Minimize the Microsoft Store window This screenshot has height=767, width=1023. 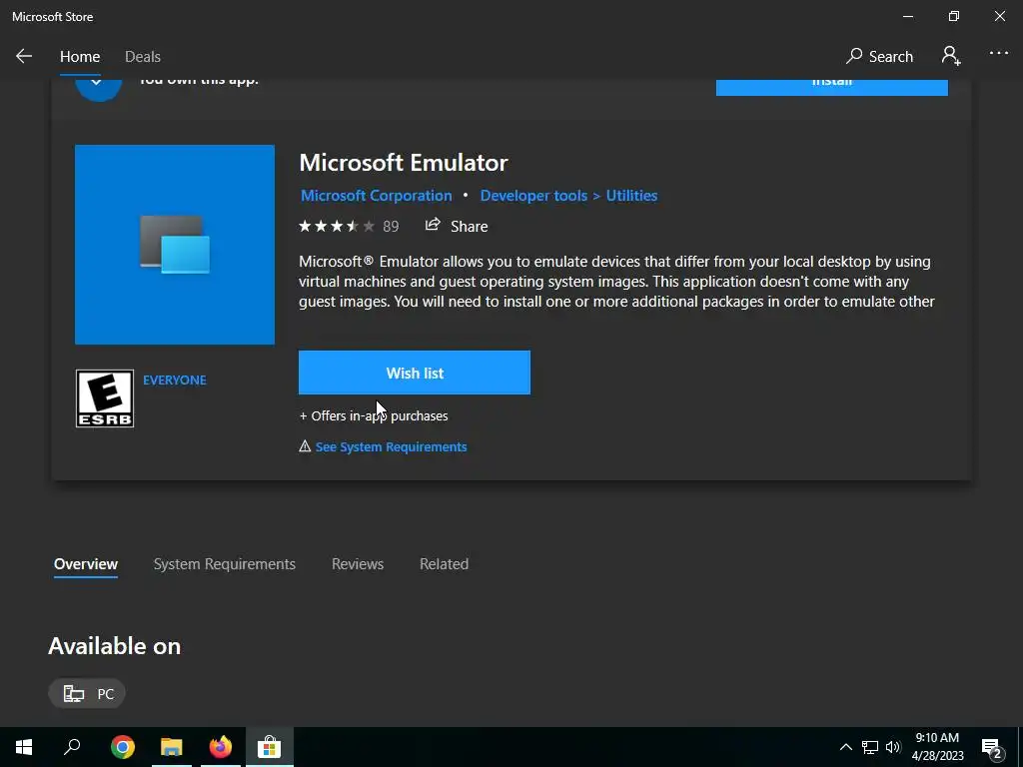pos(908,16)
